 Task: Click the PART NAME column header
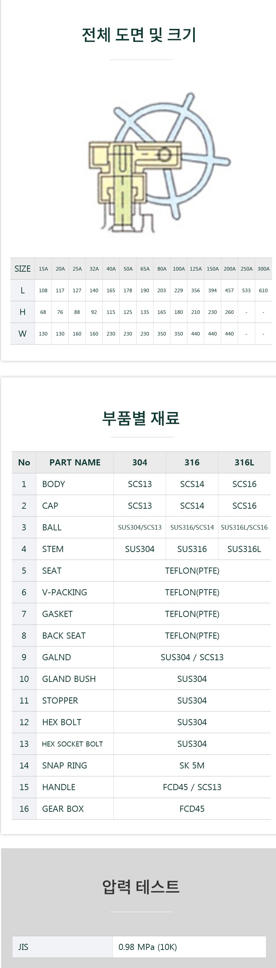coord(75,462)
